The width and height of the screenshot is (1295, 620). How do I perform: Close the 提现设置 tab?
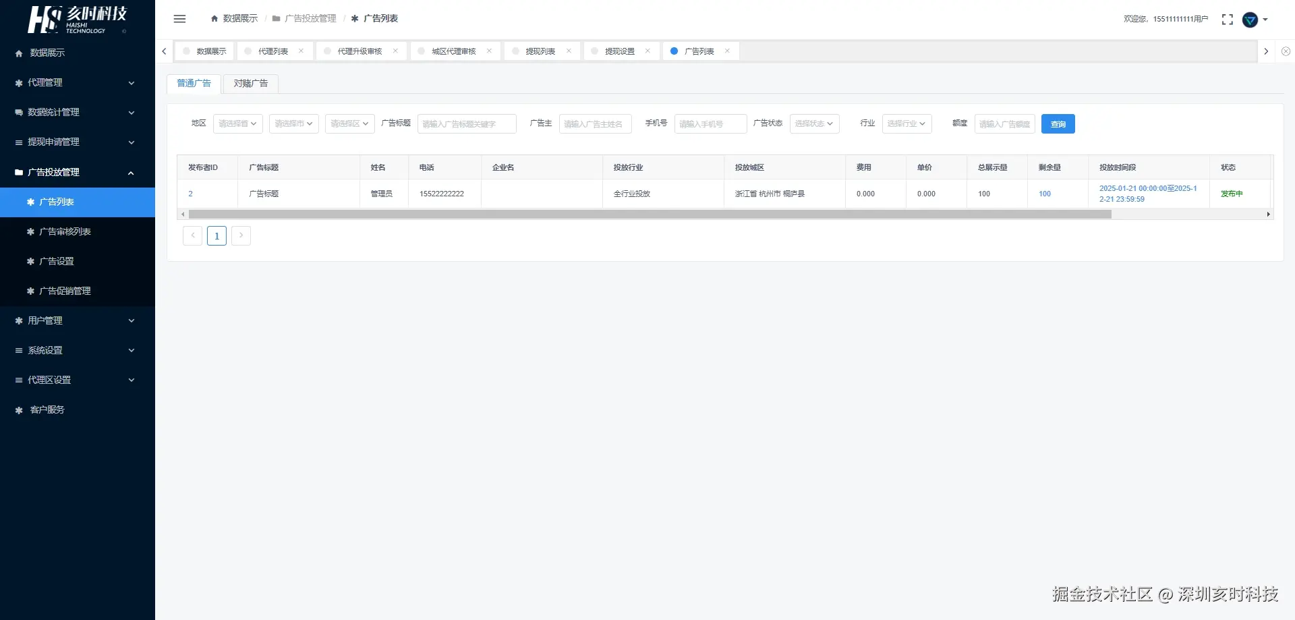[647, 51]
